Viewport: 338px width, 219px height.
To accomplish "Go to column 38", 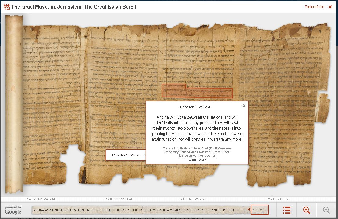I will point(108,210).
